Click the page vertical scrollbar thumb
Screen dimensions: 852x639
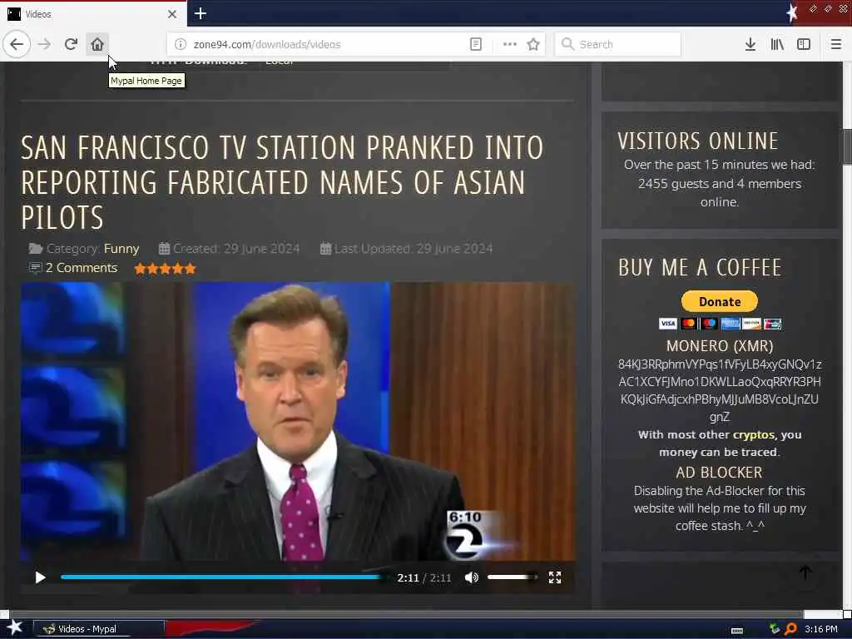[x=847, y=146]
